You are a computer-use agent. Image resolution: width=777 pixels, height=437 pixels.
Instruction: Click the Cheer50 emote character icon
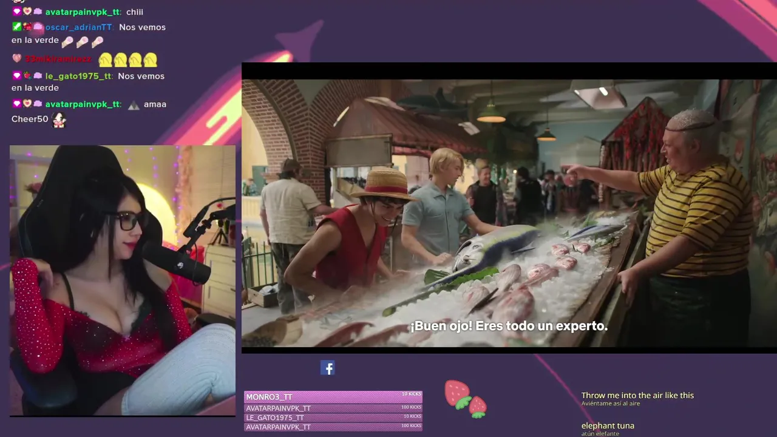pyautogui.click(x=59, y=120)
